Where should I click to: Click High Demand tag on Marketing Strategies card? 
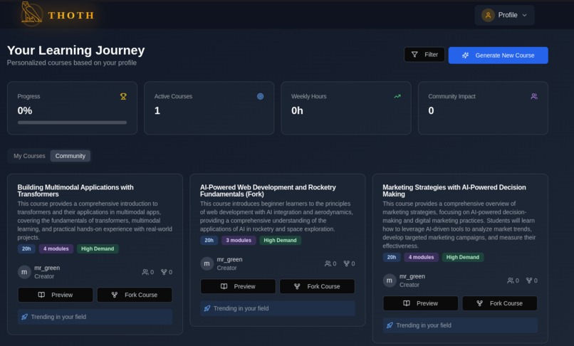click(463, 257)
